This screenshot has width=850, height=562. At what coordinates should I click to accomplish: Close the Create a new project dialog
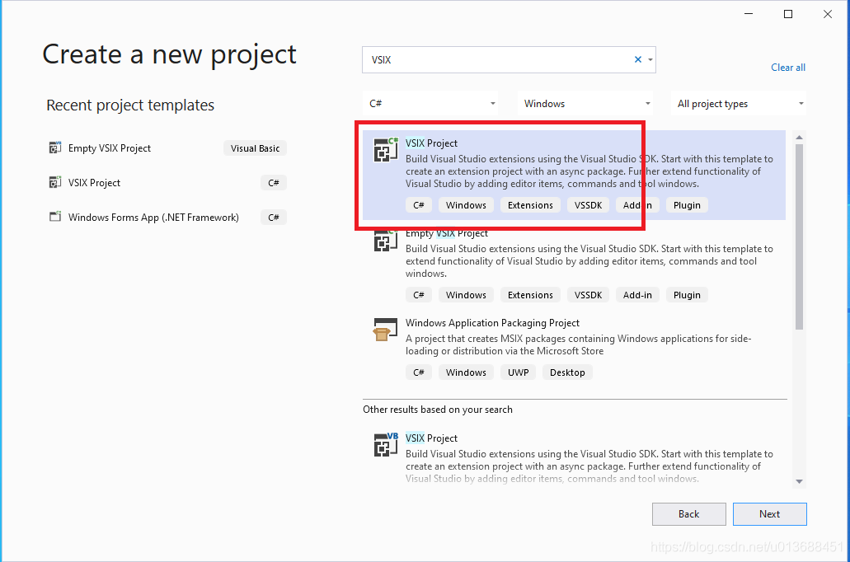(x=828, y=14)
